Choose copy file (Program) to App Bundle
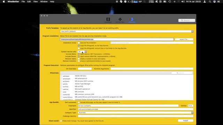Image resolution: width=223 pixels, height=125 pixels. pyautogui.click(x=79, y=45)
